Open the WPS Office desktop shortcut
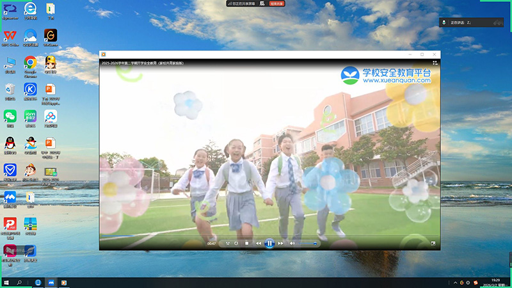 coord(10,35)
